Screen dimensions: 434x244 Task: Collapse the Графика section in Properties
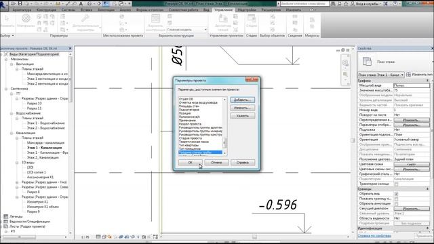coord(428,81)
